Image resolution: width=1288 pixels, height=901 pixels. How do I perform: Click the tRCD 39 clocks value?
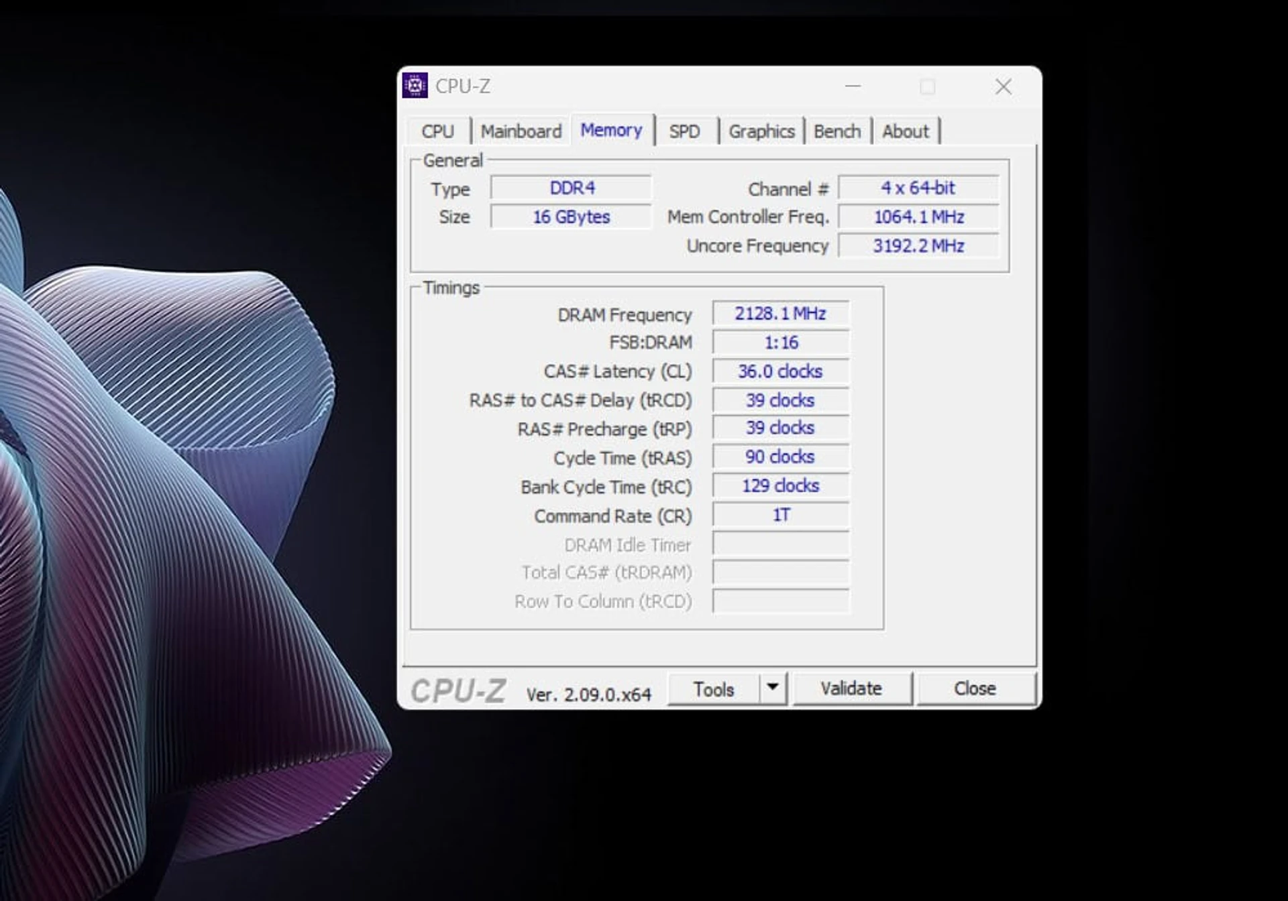(x=780, y=400)
